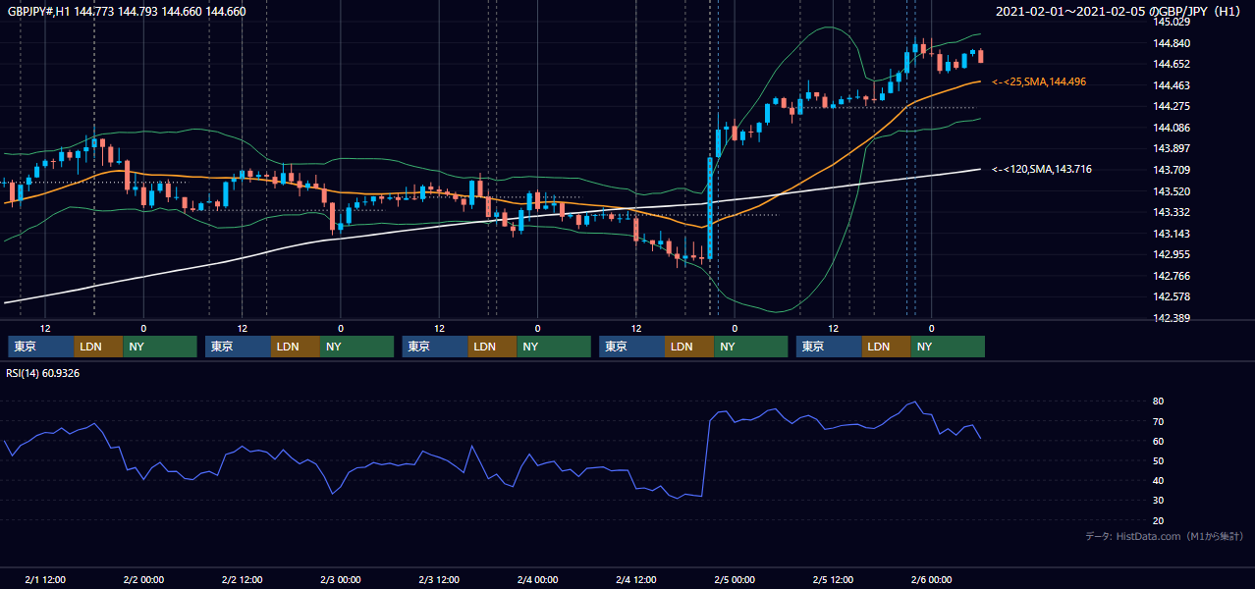
Task: Click the 2/2 00:00 time axis label
Action: pyautogui.click(x=143, y=579)
